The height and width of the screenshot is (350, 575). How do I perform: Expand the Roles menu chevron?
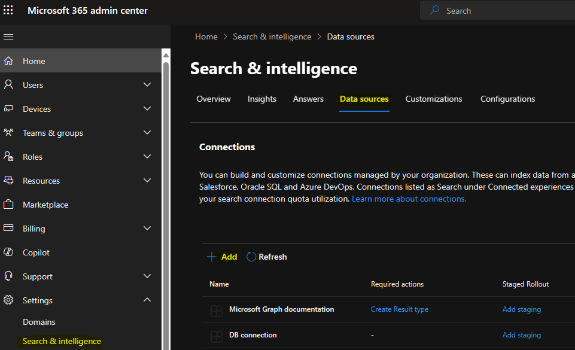coord(147,157)
